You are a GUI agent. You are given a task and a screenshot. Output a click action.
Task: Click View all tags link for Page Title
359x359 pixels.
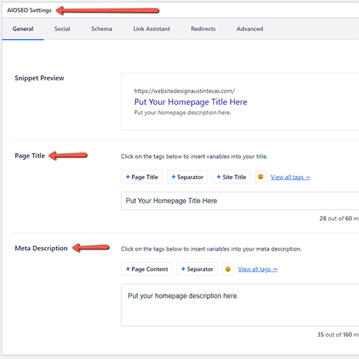pos(290,177)
